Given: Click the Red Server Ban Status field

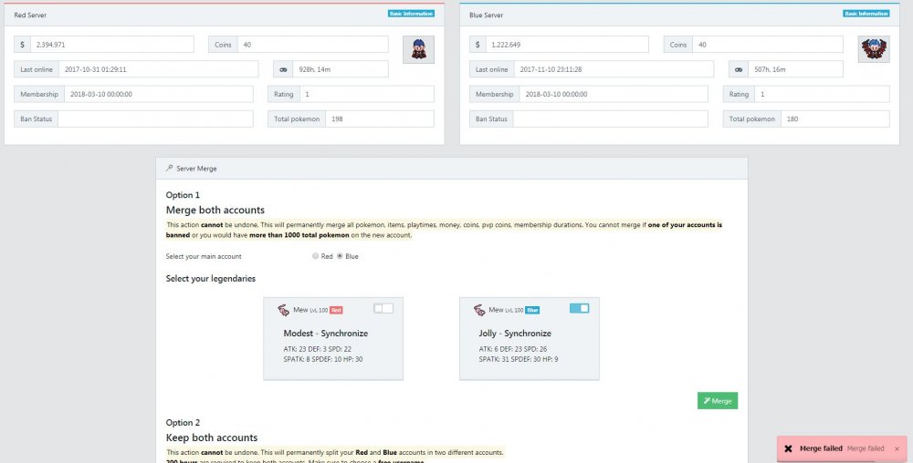Looking at the screenshot, I should point(155,118).
